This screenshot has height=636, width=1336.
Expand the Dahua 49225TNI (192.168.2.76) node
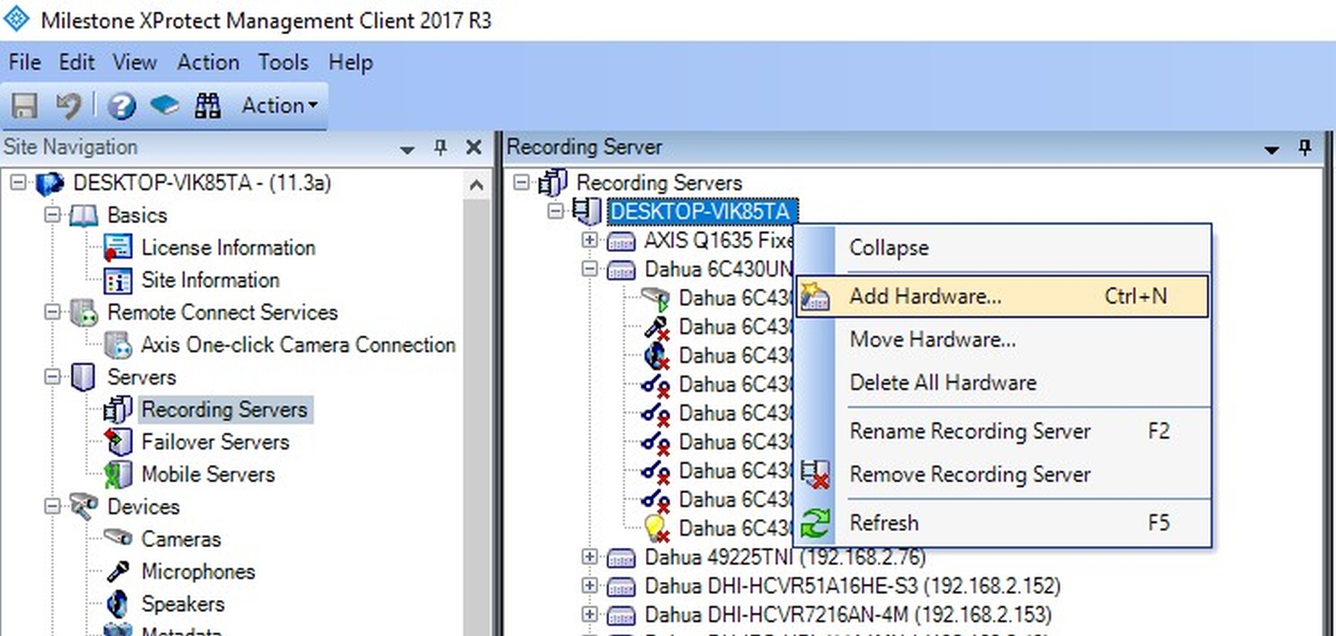pos(589,556)
